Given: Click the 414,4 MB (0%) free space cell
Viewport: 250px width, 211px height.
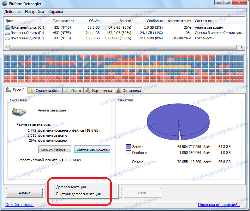Looking at the screenshot, I should point(151,38).
